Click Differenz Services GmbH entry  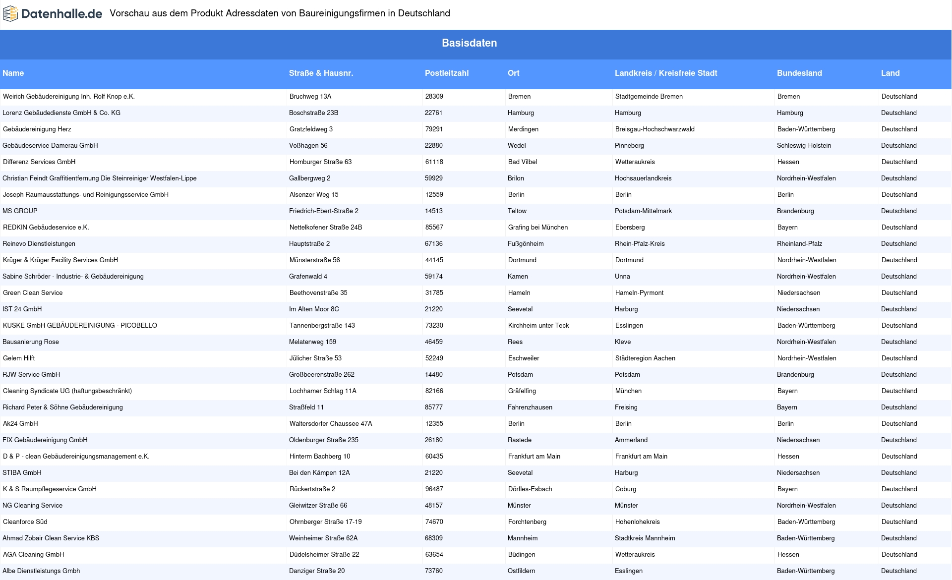pyautogui.click(x=39, y=162)
